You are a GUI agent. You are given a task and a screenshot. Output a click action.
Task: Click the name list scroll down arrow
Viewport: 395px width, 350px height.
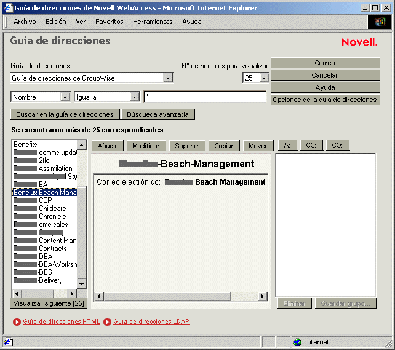tap(82, 284)
